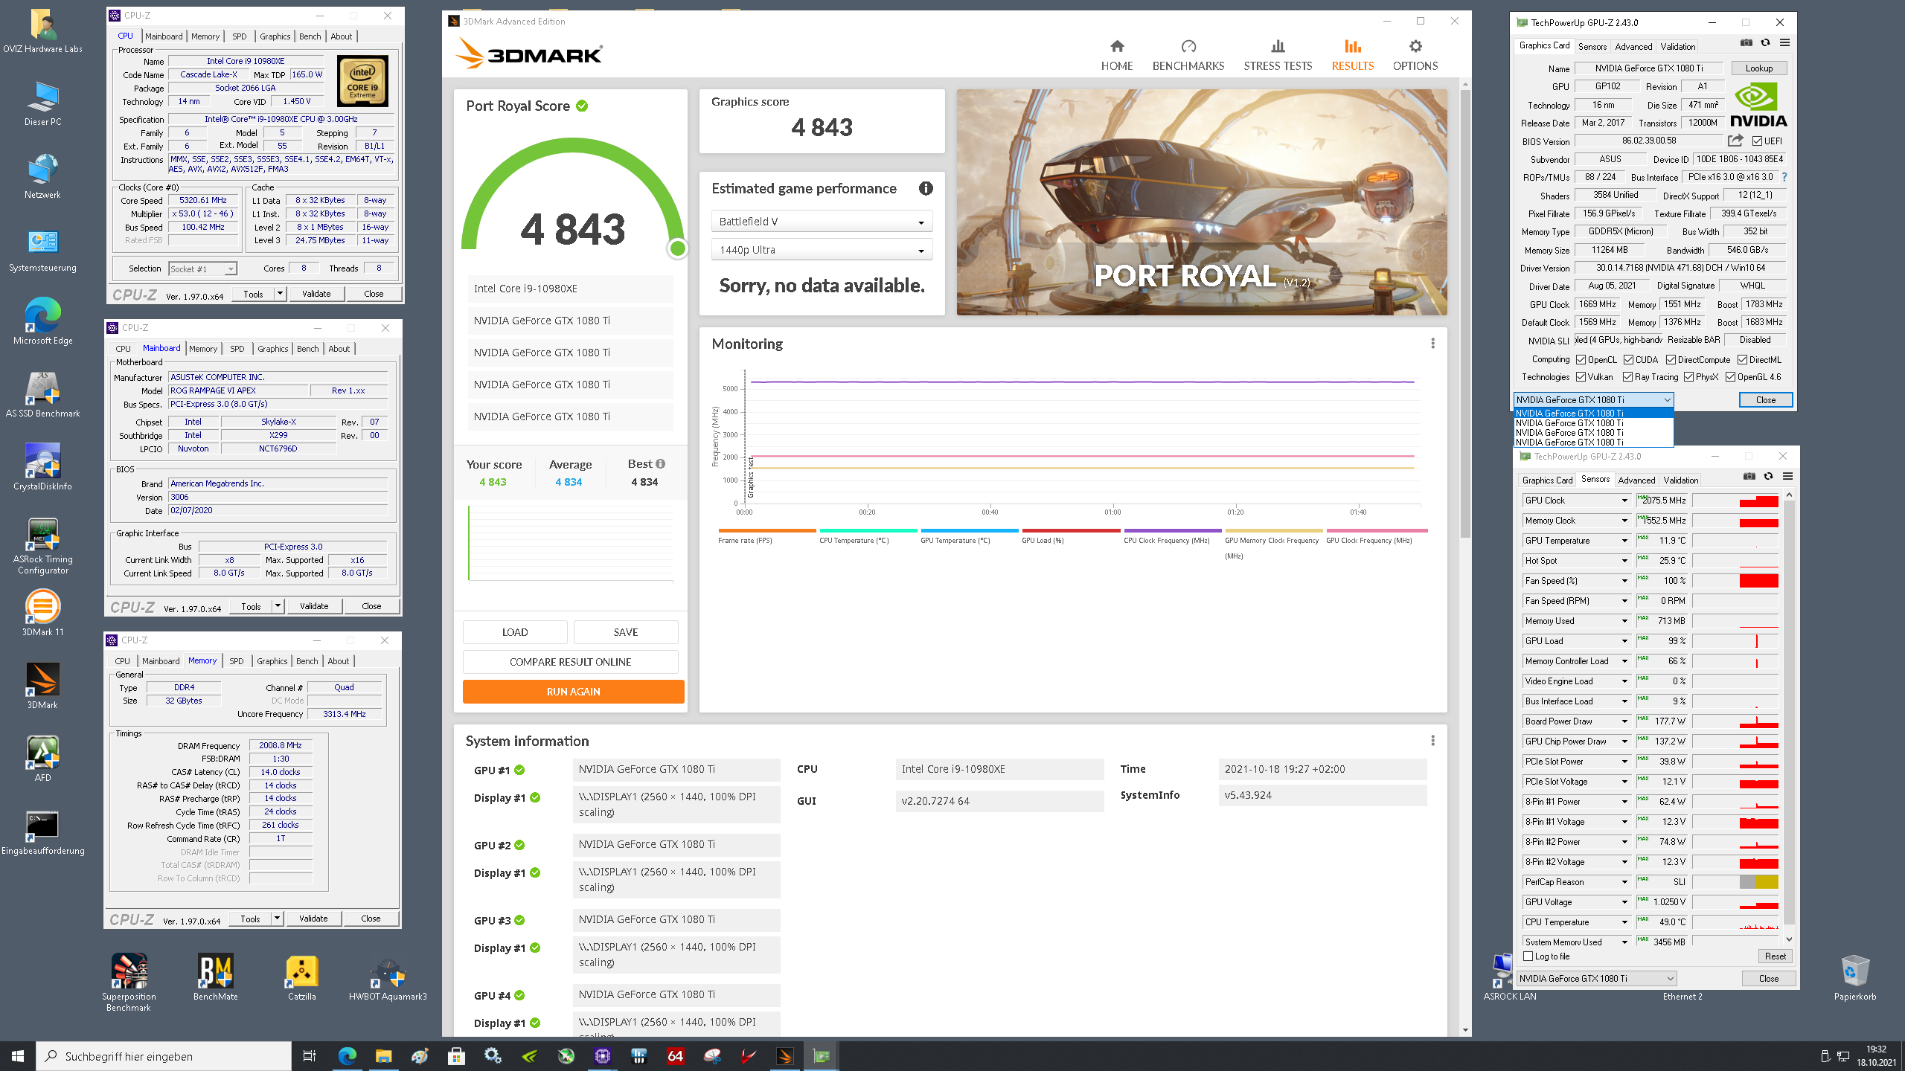Open File Explorer from taskbar
Viewport: 1905px width, 1071px height.
[383, 1056]
